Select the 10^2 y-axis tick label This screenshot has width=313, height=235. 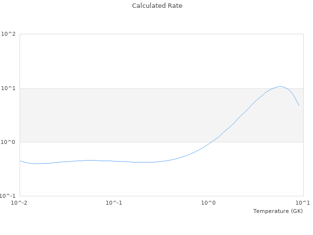pyautogui.click(x=8, y=34)
